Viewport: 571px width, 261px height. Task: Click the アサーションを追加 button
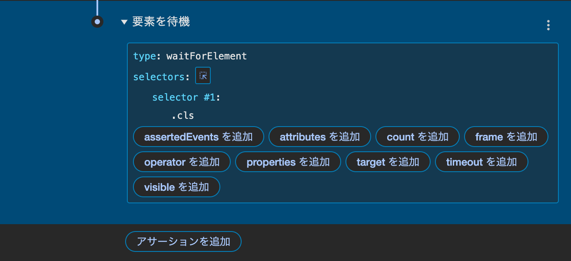(x=183, y=241)
